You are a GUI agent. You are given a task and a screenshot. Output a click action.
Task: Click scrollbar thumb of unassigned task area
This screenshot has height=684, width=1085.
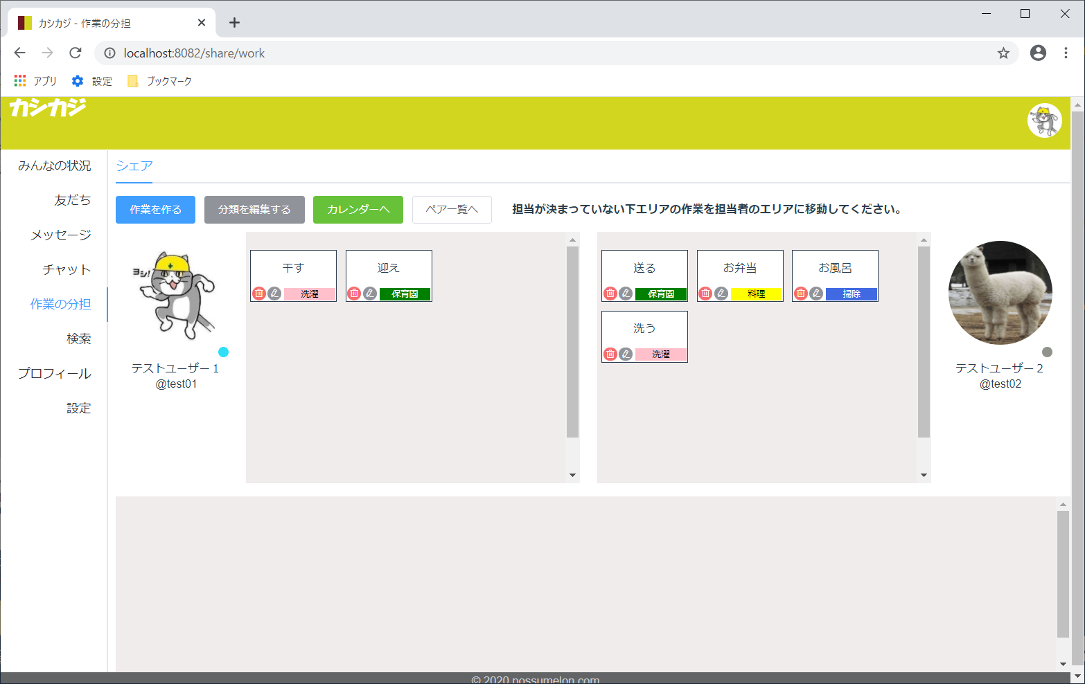(x=1063, y=574)
